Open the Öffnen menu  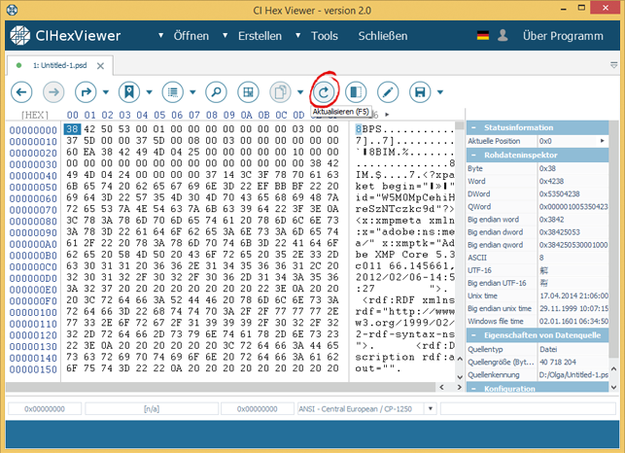[x=191, y=36]
